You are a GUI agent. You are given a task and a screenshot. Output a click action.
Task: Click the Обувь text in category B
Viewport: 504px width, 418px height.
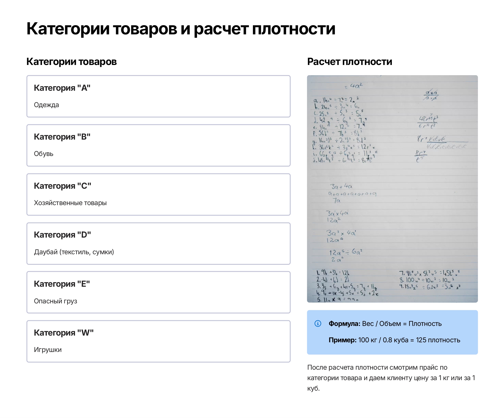pos(44,154)
